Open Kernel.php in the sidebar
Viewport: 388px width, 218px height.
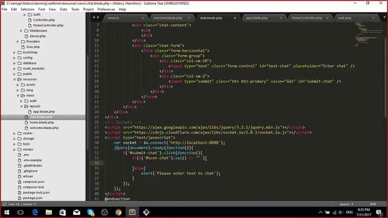click(38, 36)
